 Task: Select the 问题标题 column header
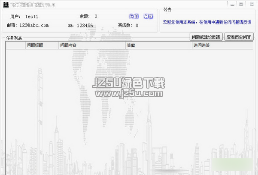click(42, 45)
